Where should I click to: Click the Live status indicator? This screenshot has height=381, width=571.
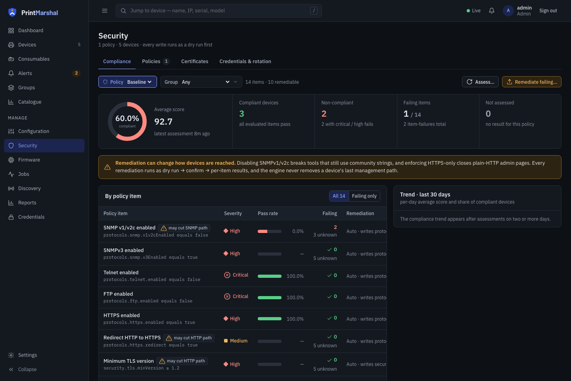tap(473, 11)
